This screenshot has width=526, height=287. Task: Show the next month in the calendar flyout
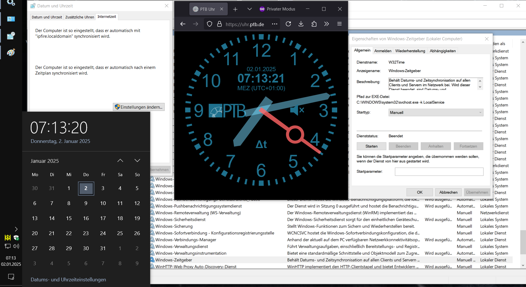click(137, 161)
